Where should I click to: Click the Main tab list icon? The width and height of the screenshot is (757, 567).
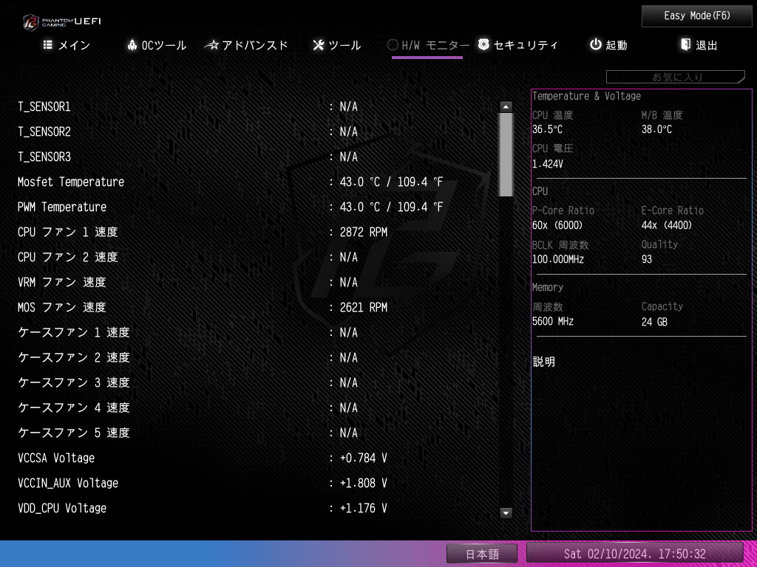point(48,45)
